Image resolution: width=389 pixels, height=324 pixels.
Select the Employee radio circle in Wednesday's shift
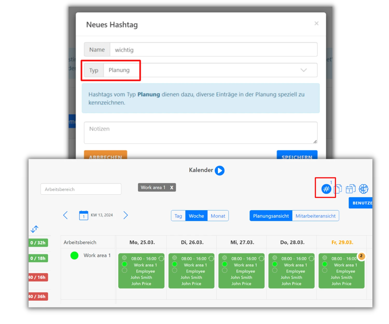point(225,270)
